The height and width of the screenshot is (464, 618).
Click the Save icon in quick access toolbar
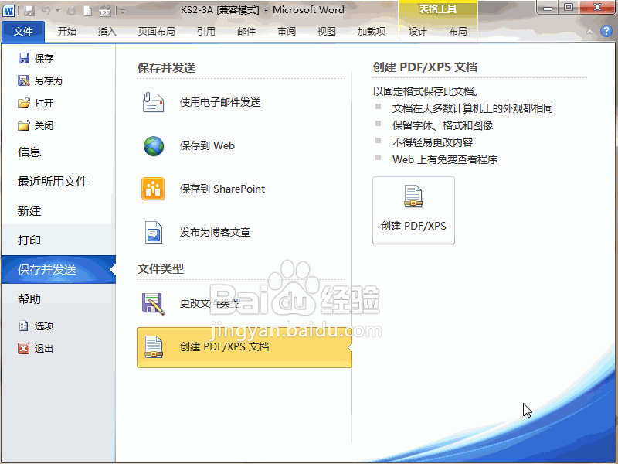pos(29,11)
